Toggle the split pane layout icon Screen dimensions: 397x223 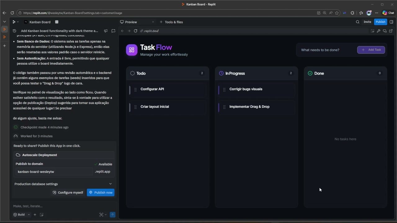[391, 22]
